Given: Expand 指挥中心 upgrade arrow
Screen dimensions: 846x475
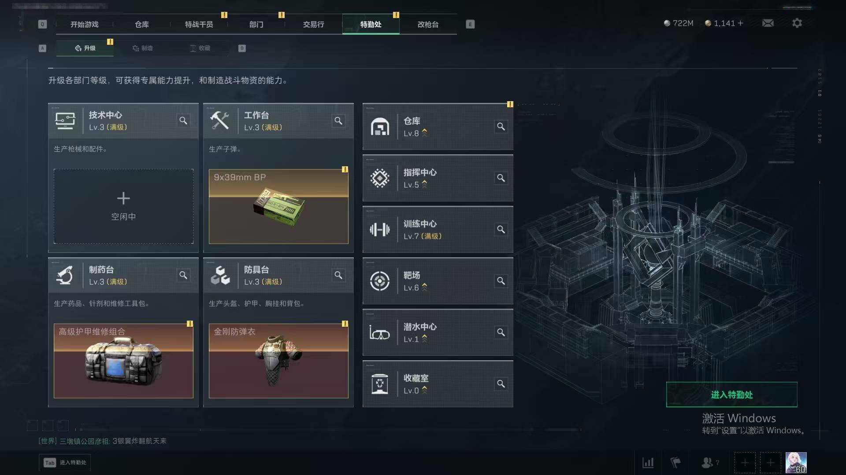Looking at the screenshot, I should [425, 184].
